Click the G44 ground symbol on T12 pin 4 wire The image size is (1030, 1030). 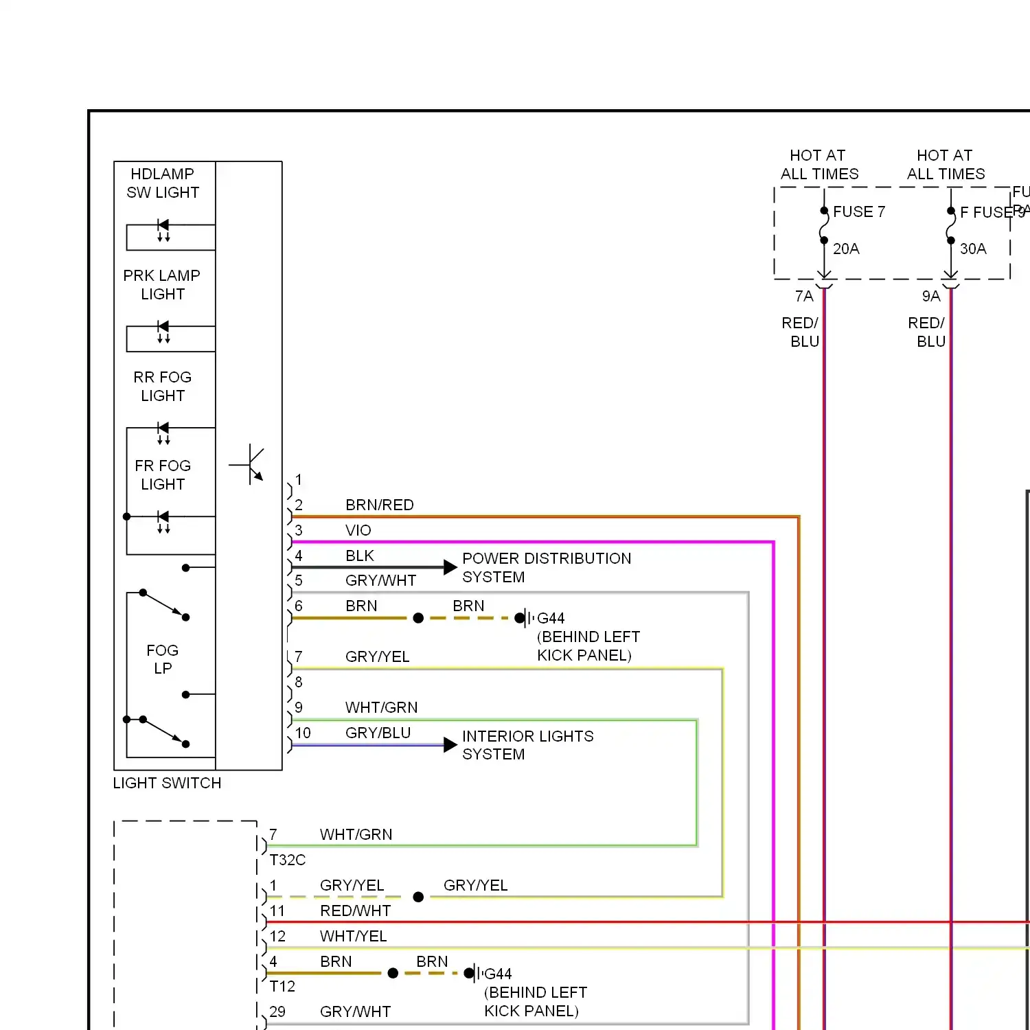click(x=474, y=973)
